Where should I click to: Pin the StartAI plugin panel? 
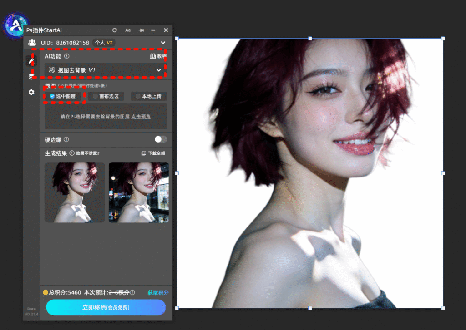[x=141, y=30]
